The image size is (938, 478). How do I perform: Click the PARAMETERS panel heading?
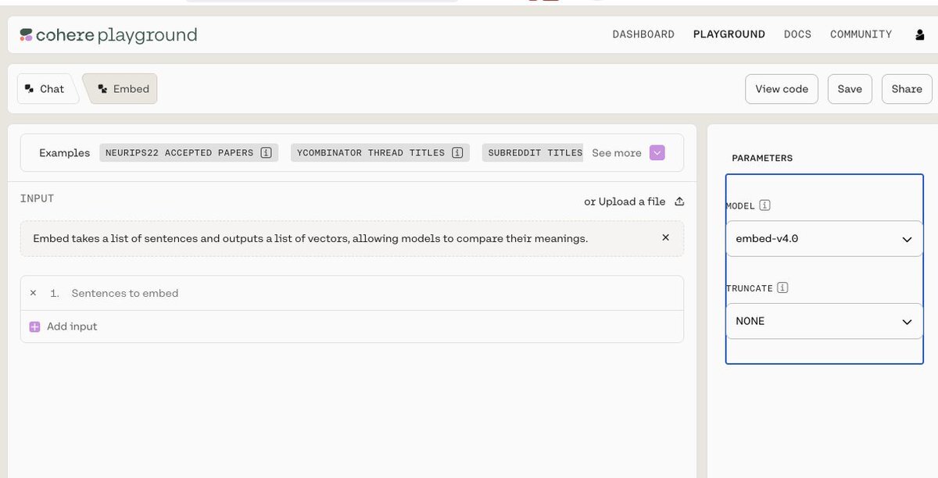click(762, 158)
